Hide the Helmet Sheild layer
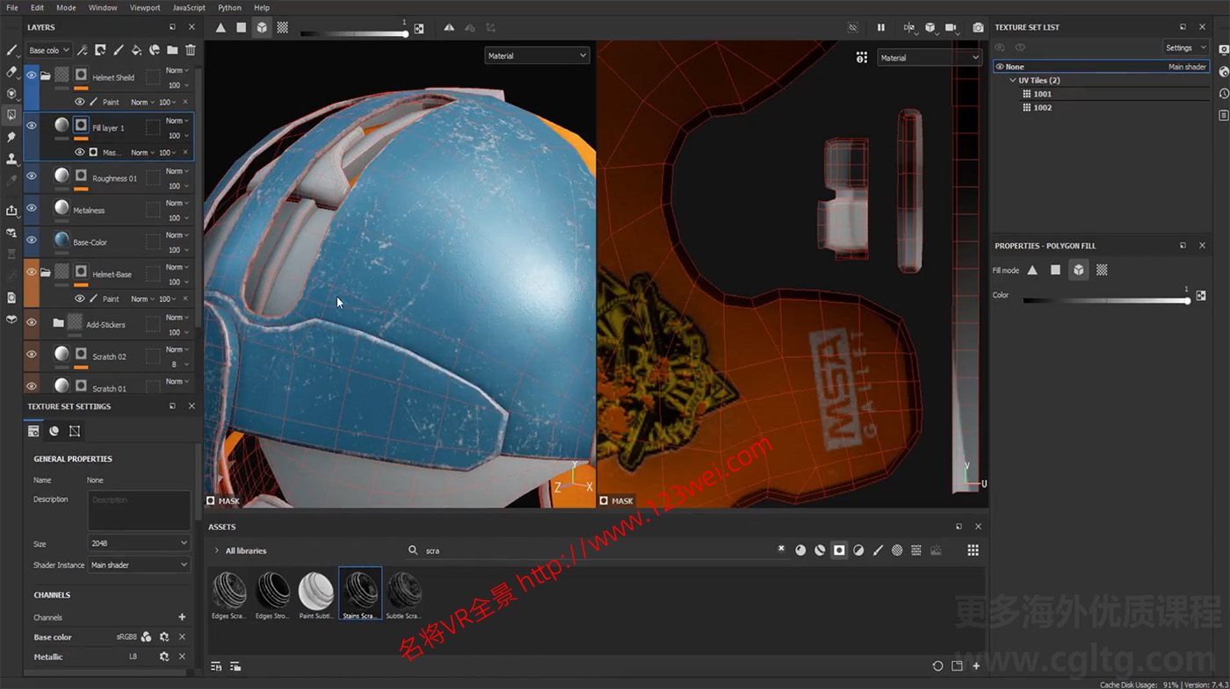Image resolution: width=1230 pixels, height=689 pixels. click(x=32, y=76)
